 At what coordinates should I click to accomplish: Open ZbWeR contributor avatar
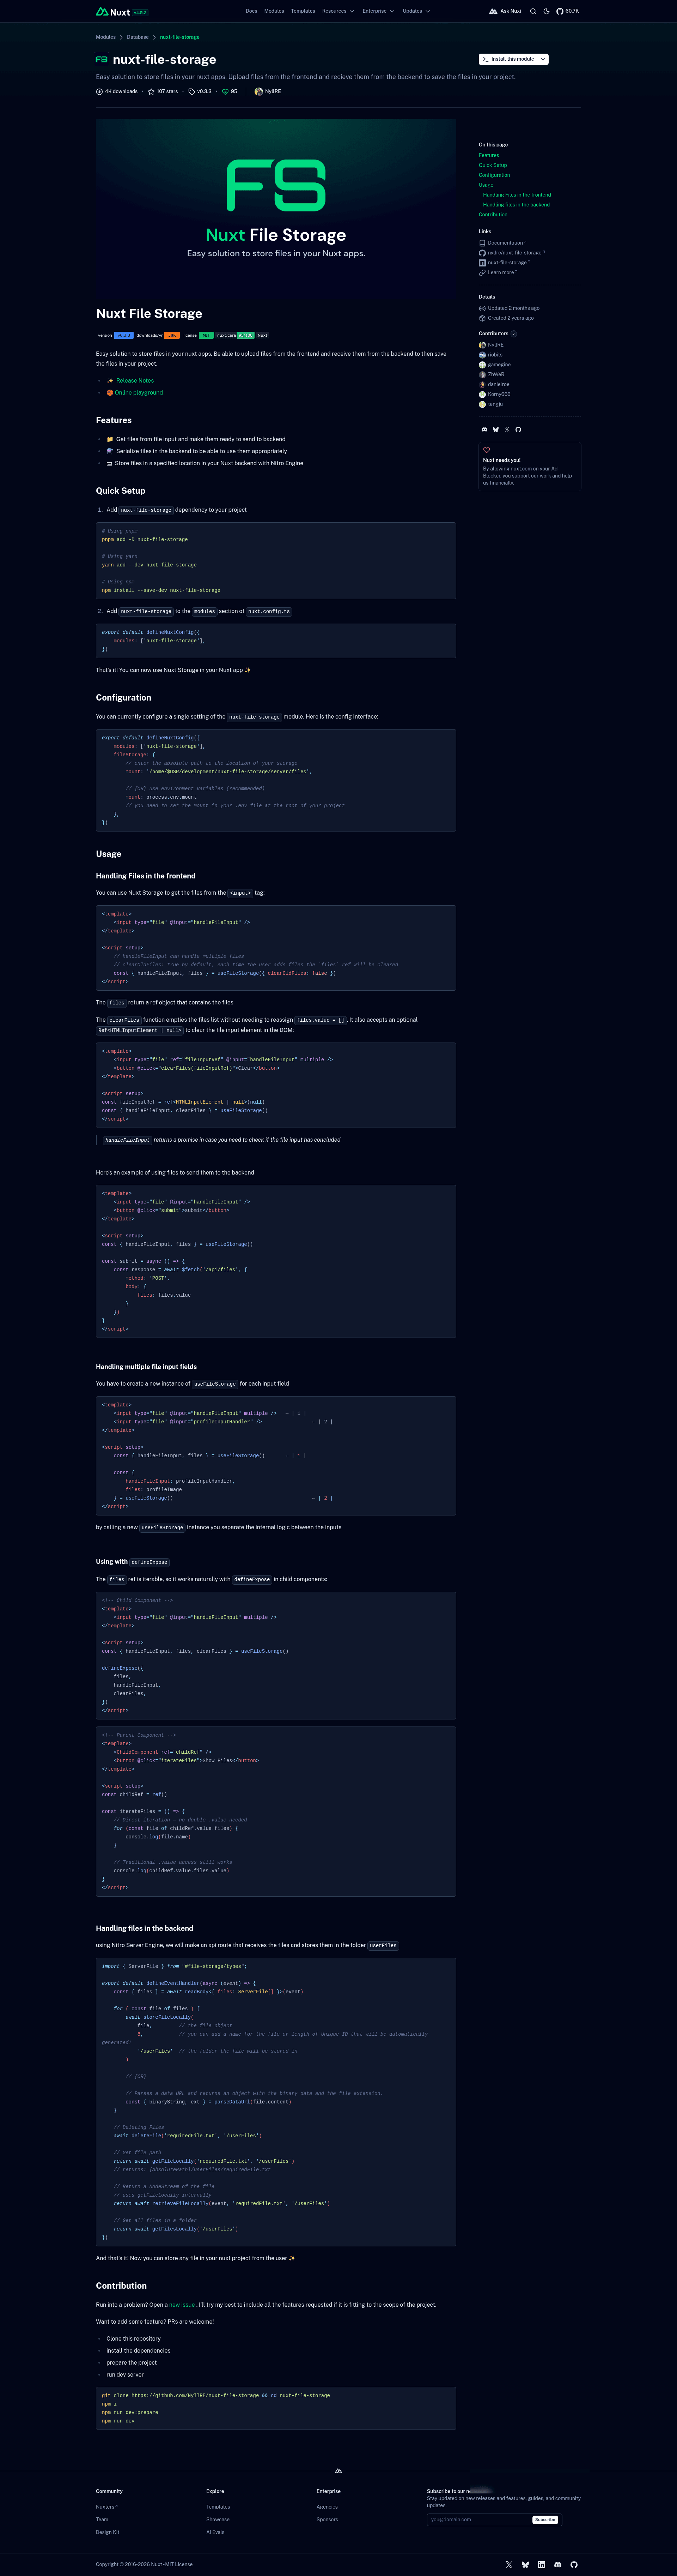(x=482, y=375)
